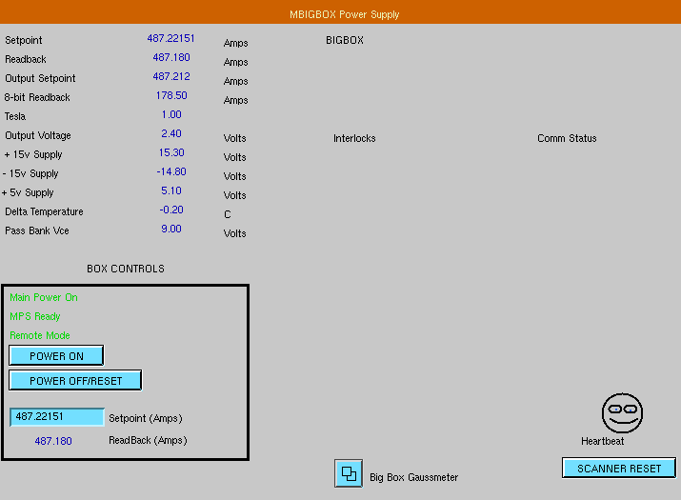Click the Remote Mode status text
The image size is (681, 500).
coord(39,336)
